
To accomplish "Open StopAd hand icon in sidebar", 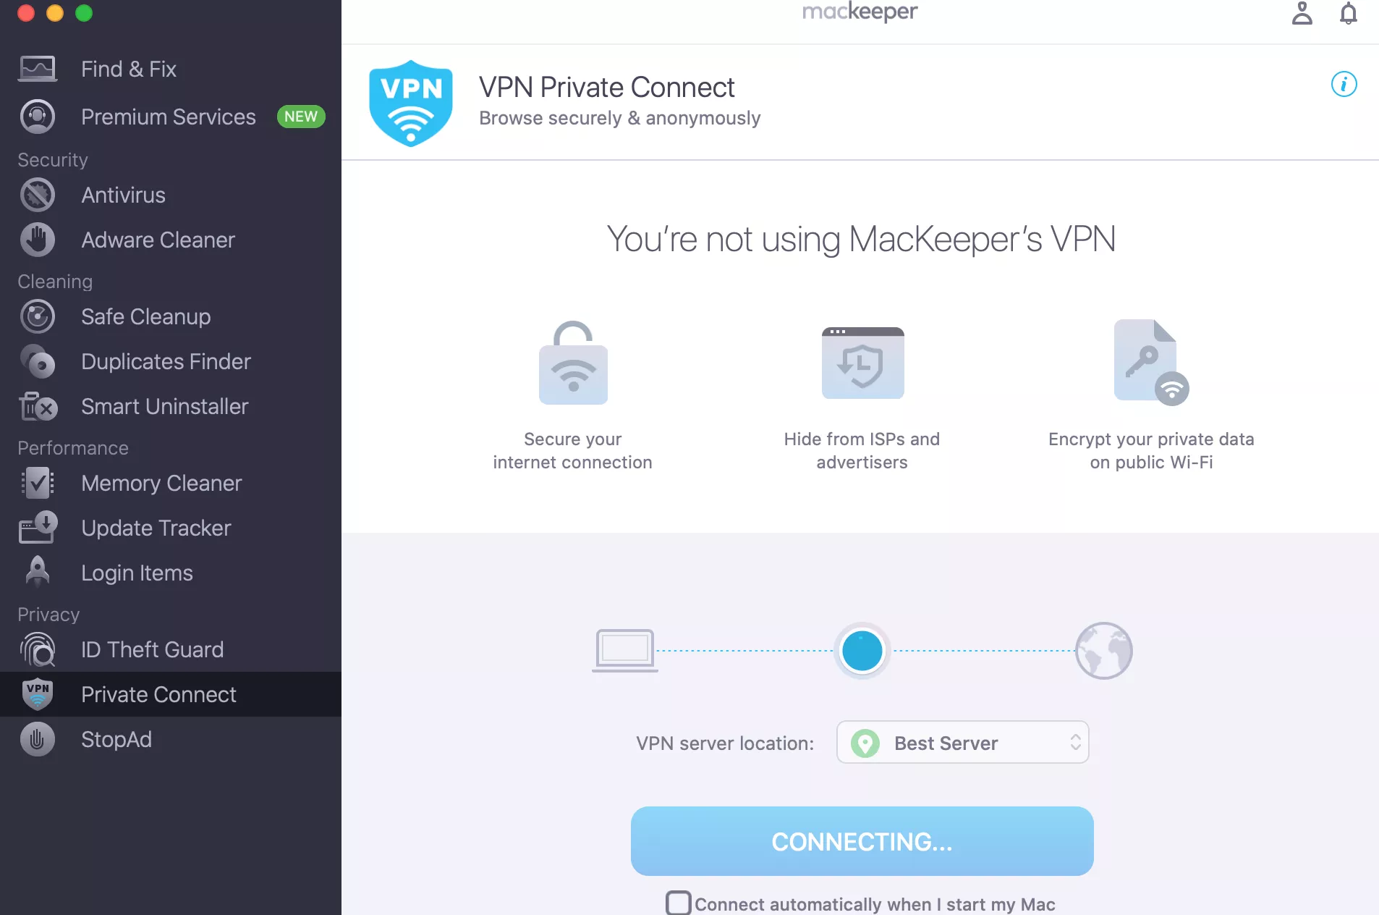I will (x=38, y=739).
